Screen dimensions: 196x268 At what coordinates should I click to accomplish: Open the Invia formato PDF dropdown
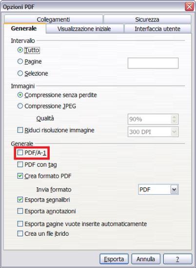tap(174, 189)
